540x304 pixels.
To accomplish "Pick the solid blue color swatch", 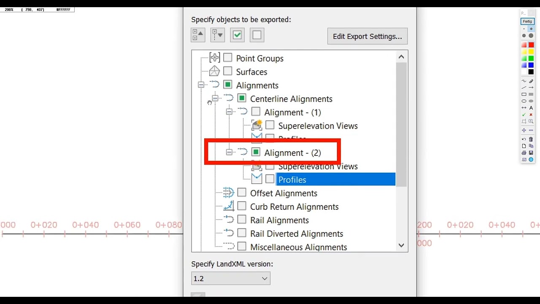I will (x=531, y=65).
